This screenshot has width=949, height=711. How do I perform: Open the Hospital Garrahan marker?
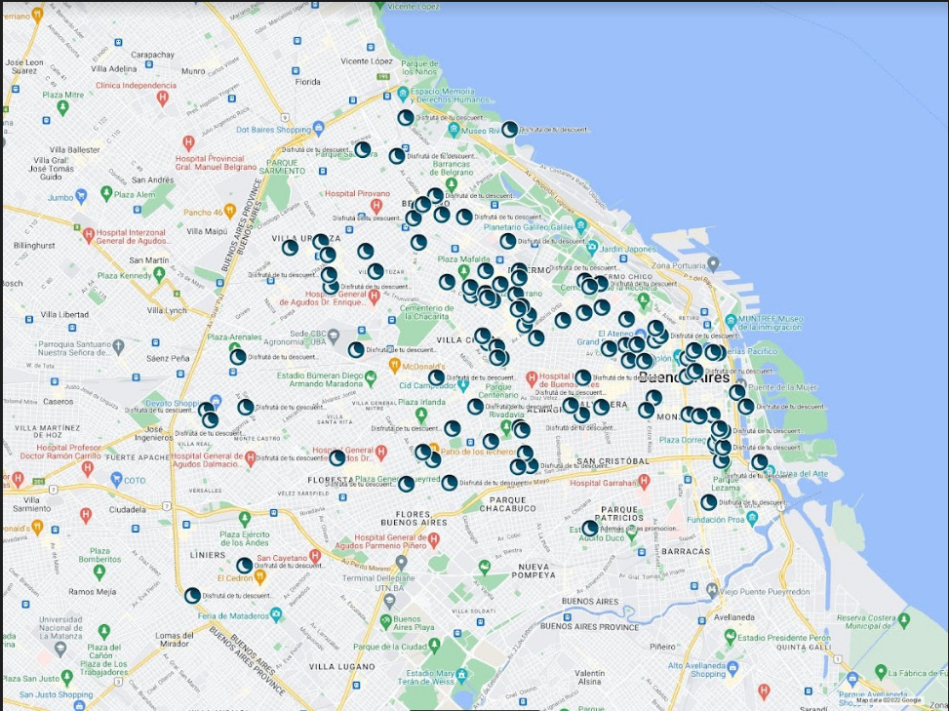pos(645,483)
